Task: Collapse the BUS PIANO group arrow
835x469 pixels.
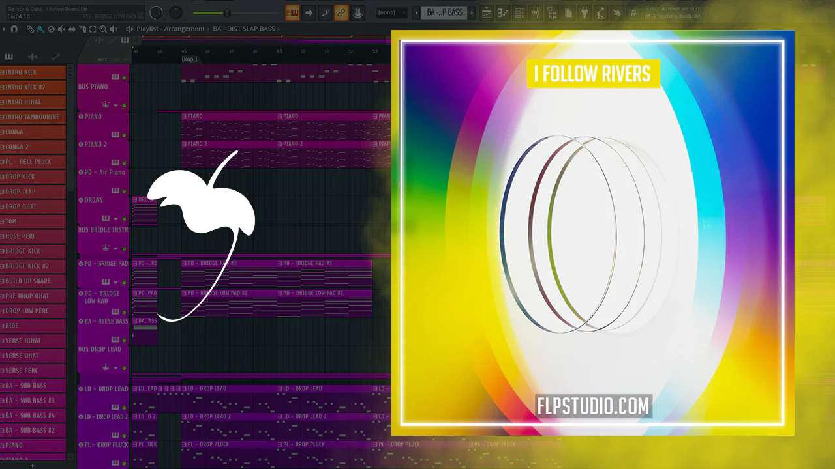Action: pyautogui.click(x=116, y=106)
